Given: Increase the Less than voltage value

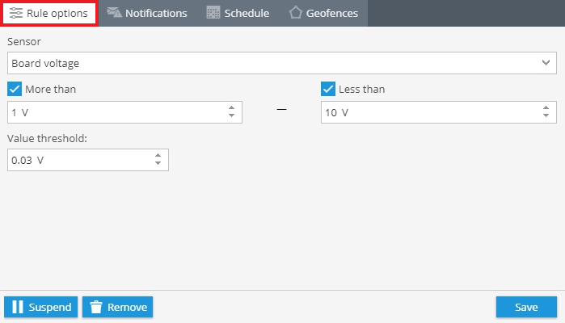Looking at the screenshot, I should (x=546, y=107).
